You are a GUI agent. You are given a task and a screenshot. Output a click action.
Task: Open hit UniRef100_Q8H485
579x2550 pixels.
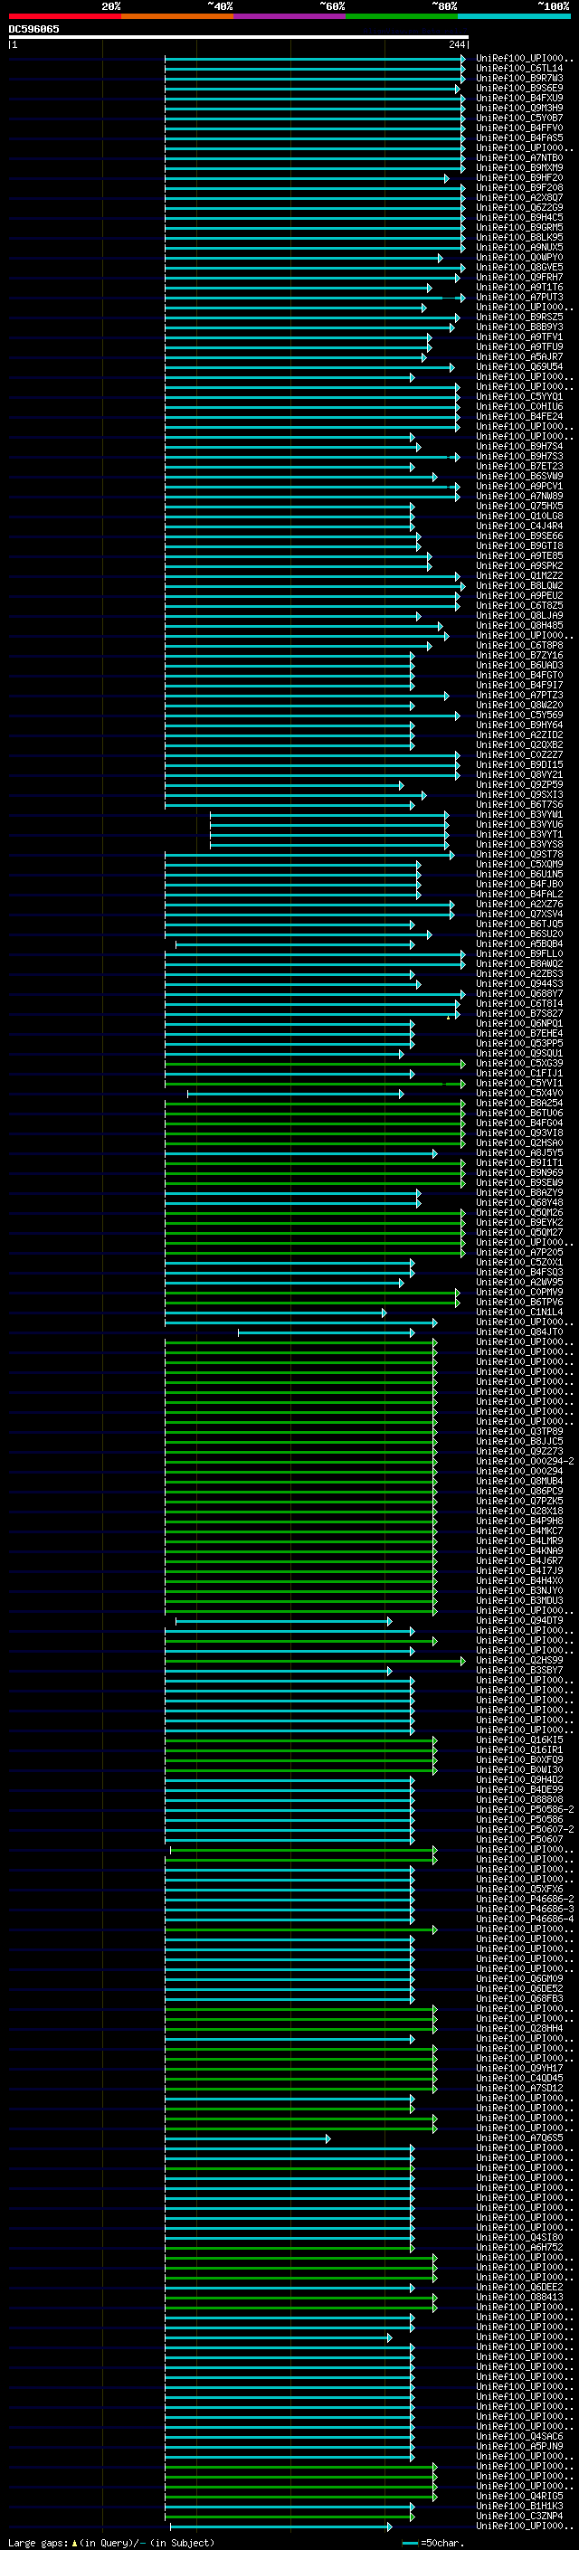pos(519,626)
